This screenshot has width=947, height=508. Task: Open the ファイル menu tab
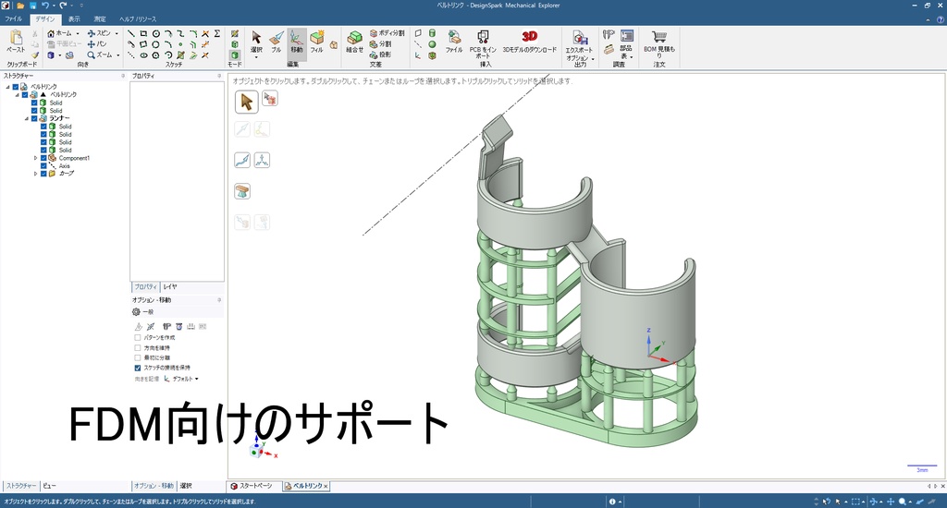(x=13, y=19)
